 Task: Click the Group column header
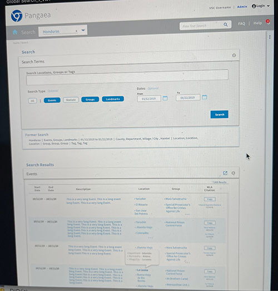coord(176,189)
